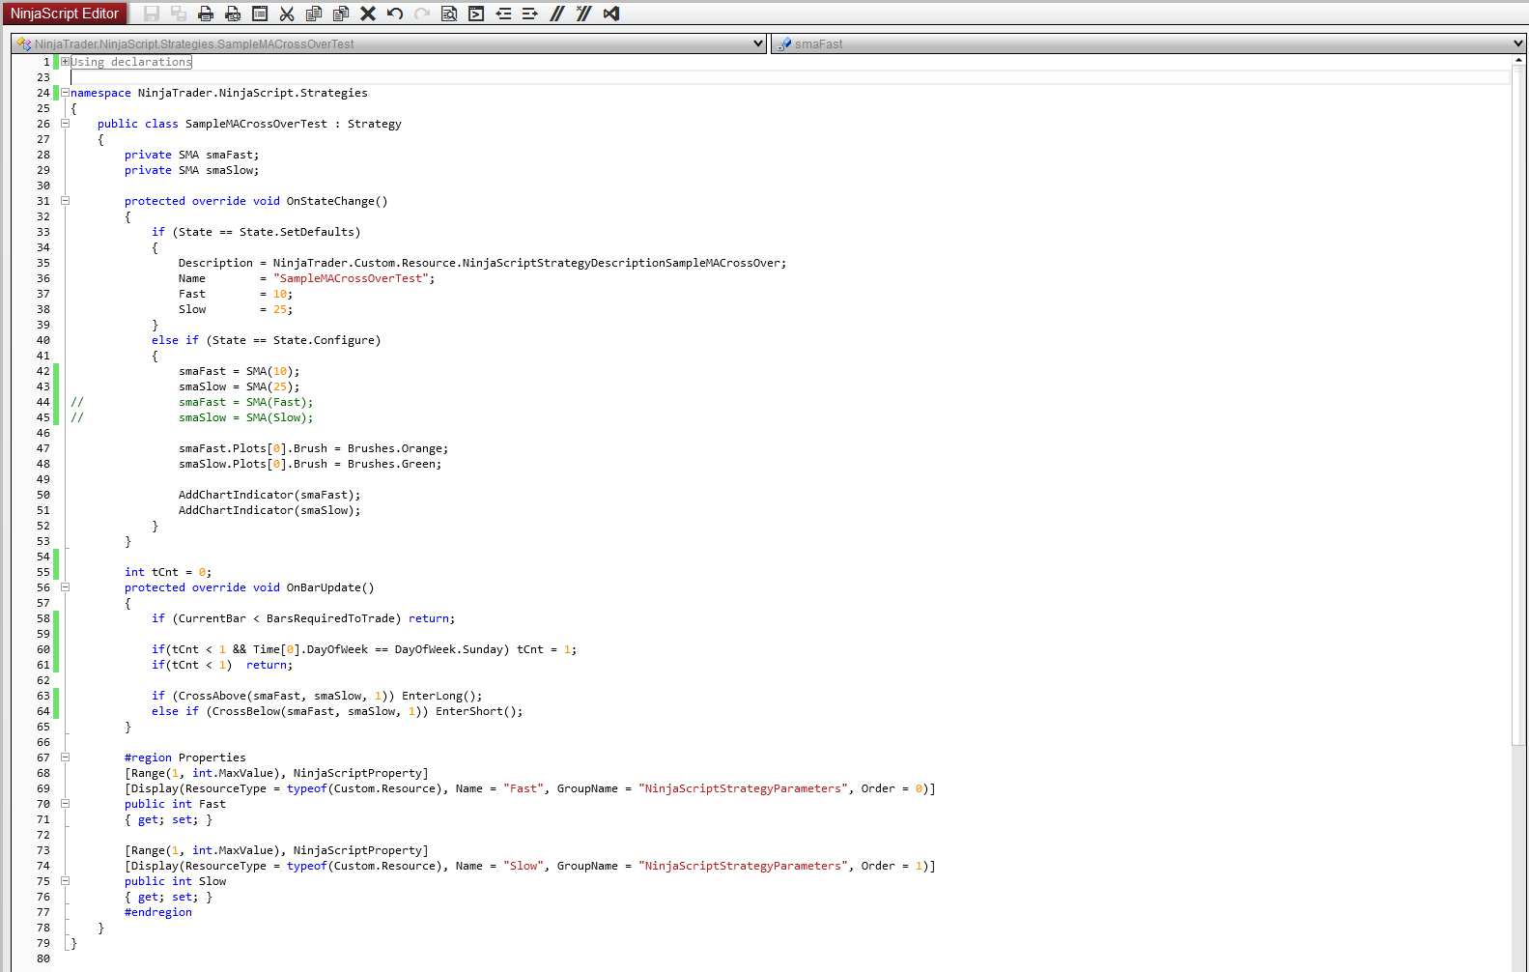Comment out selected lines icon

pyautogui.click(x=557, y=14)
